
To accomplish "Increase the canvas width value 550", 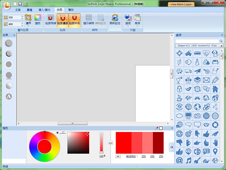I will click(x=22, y=17).
